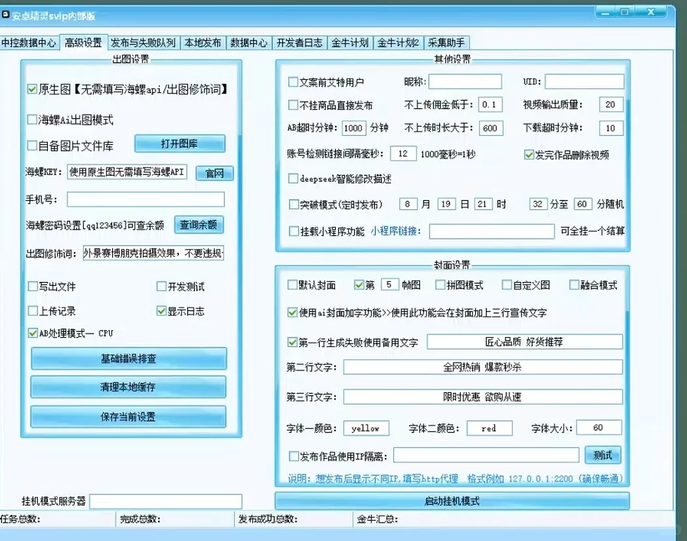Viewport: 687px width, 541px height.
Task: Focus the 昵称 input field
Action: tap(465, 81)
